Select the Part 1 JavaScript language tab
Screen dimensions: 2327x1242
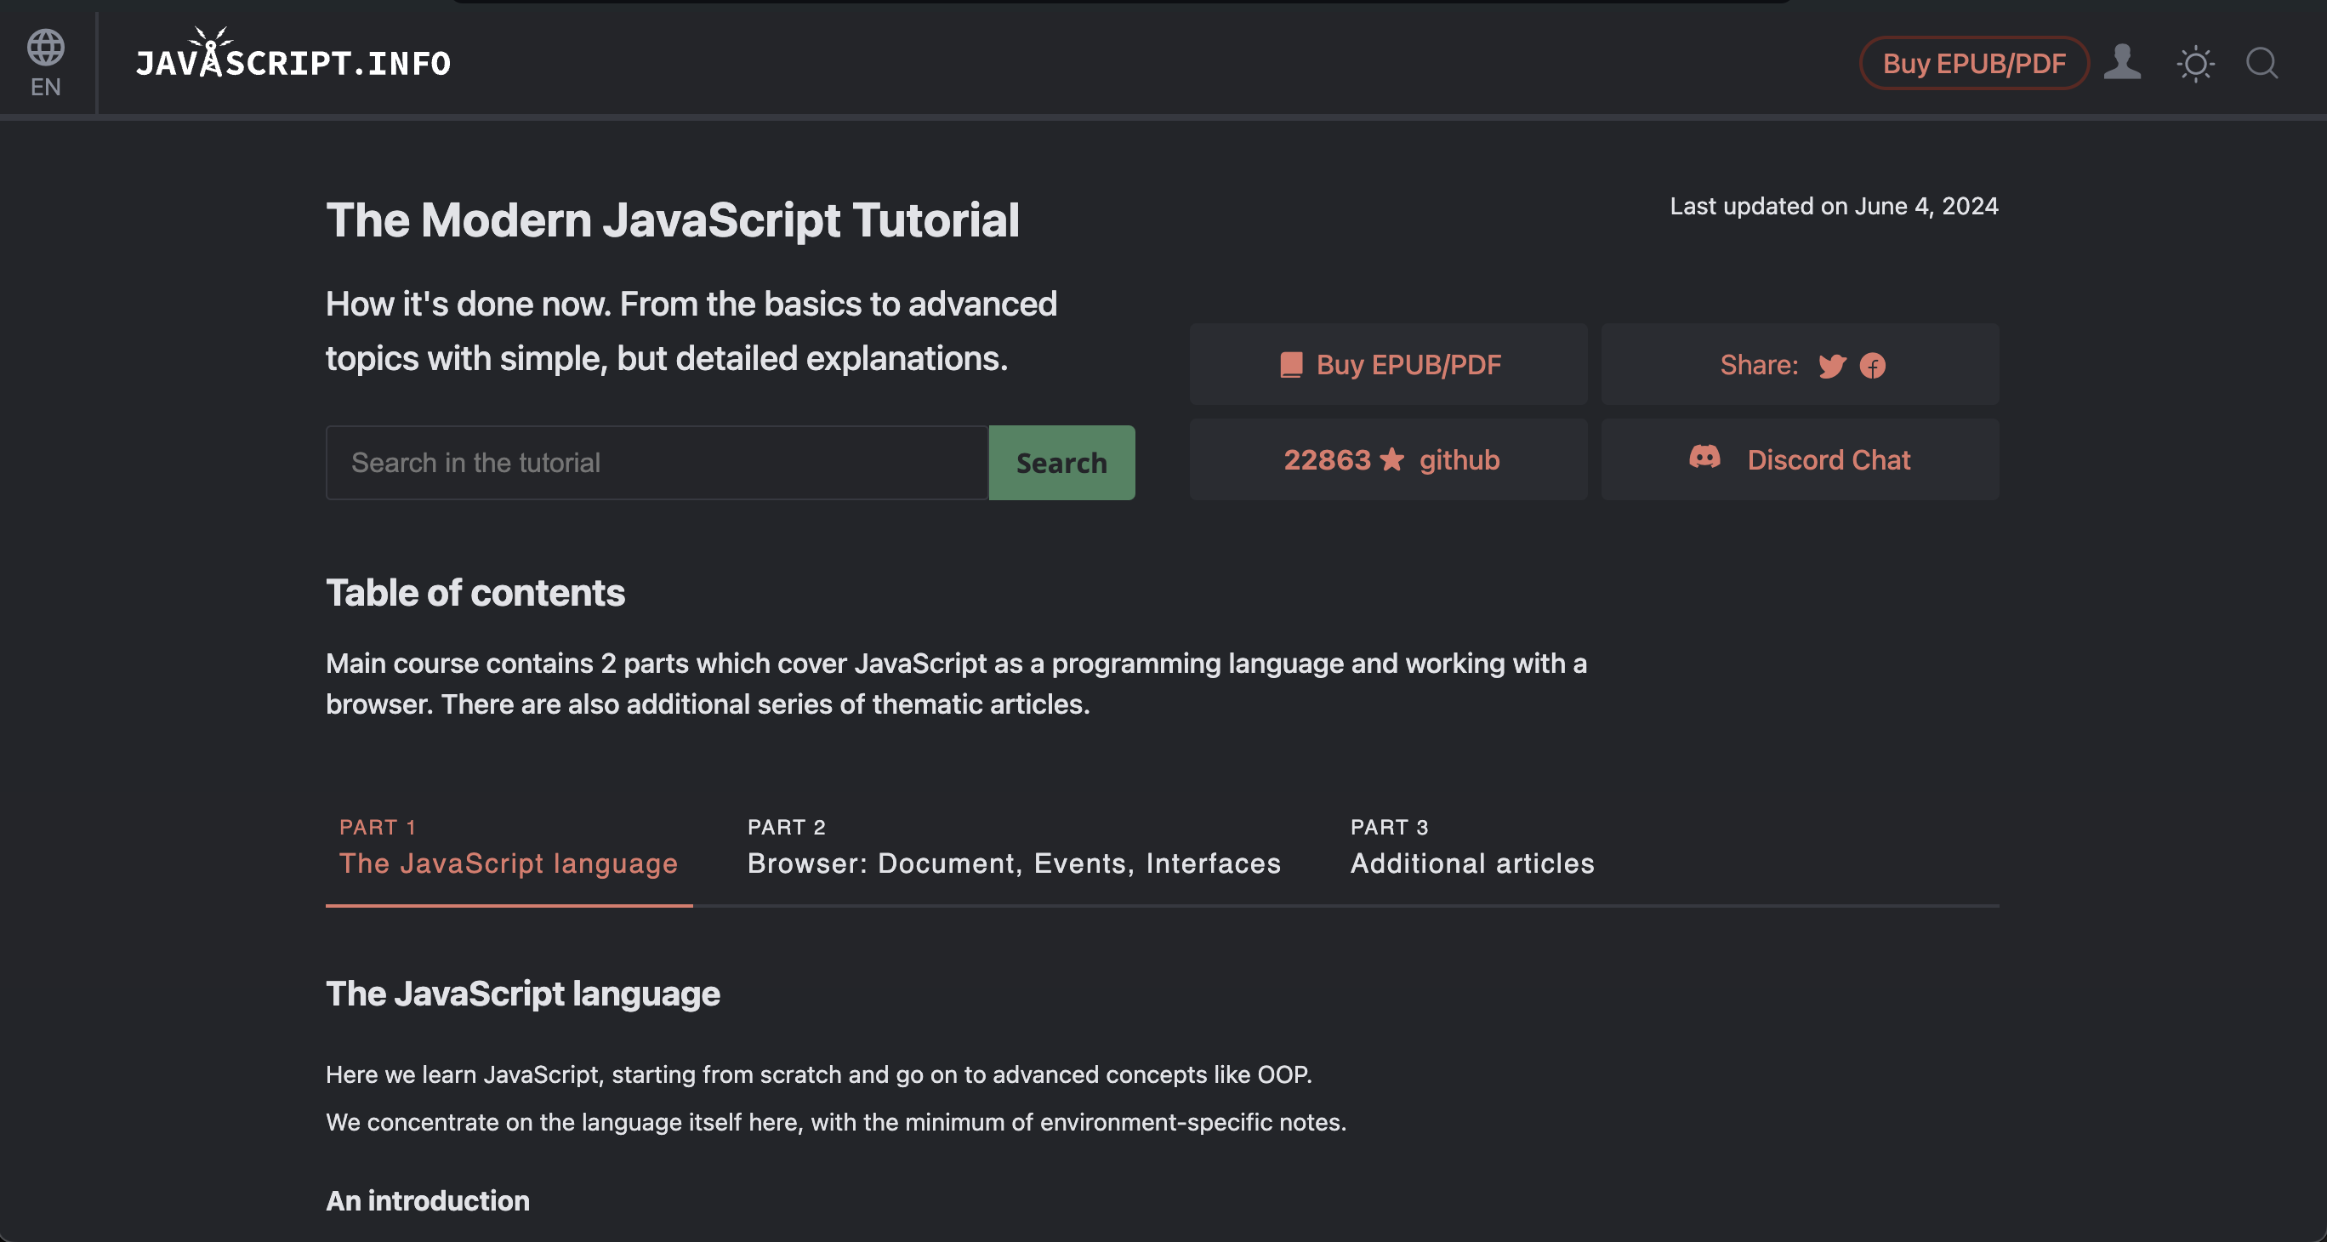click(x=509, y=863)
